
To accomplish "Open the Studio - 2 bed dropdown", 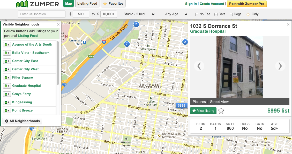I will point(139,14).
